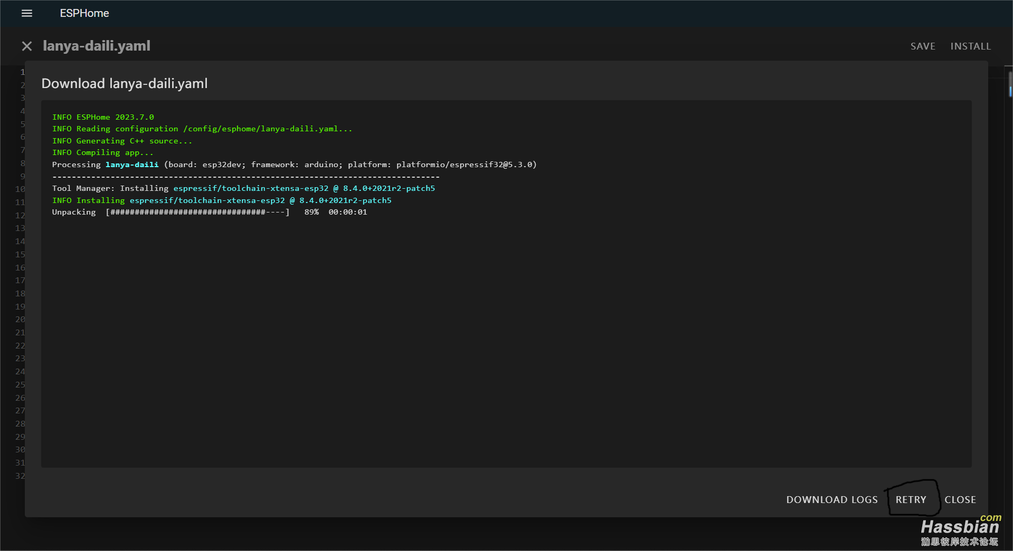Click the SAVE button
Image resolution: width=1013 pixels, height=551 pixels.
[923, 46]
